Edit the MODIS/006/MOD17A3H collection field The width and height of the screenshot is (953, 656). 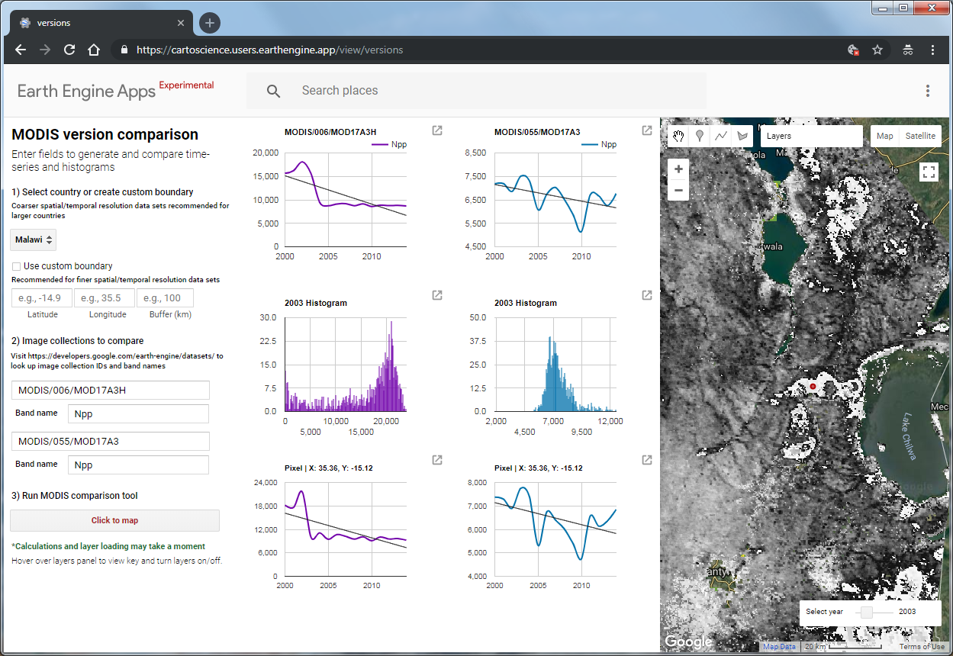pyautogui.click(x=111, y=391)
